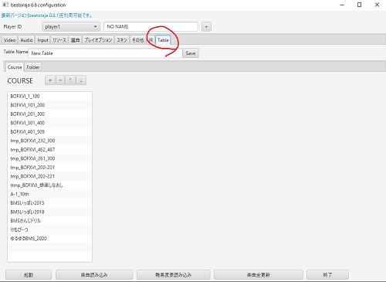Launch the game with the 起動 button
Viewport: 386px width, 282px height.
pos(29,275)
